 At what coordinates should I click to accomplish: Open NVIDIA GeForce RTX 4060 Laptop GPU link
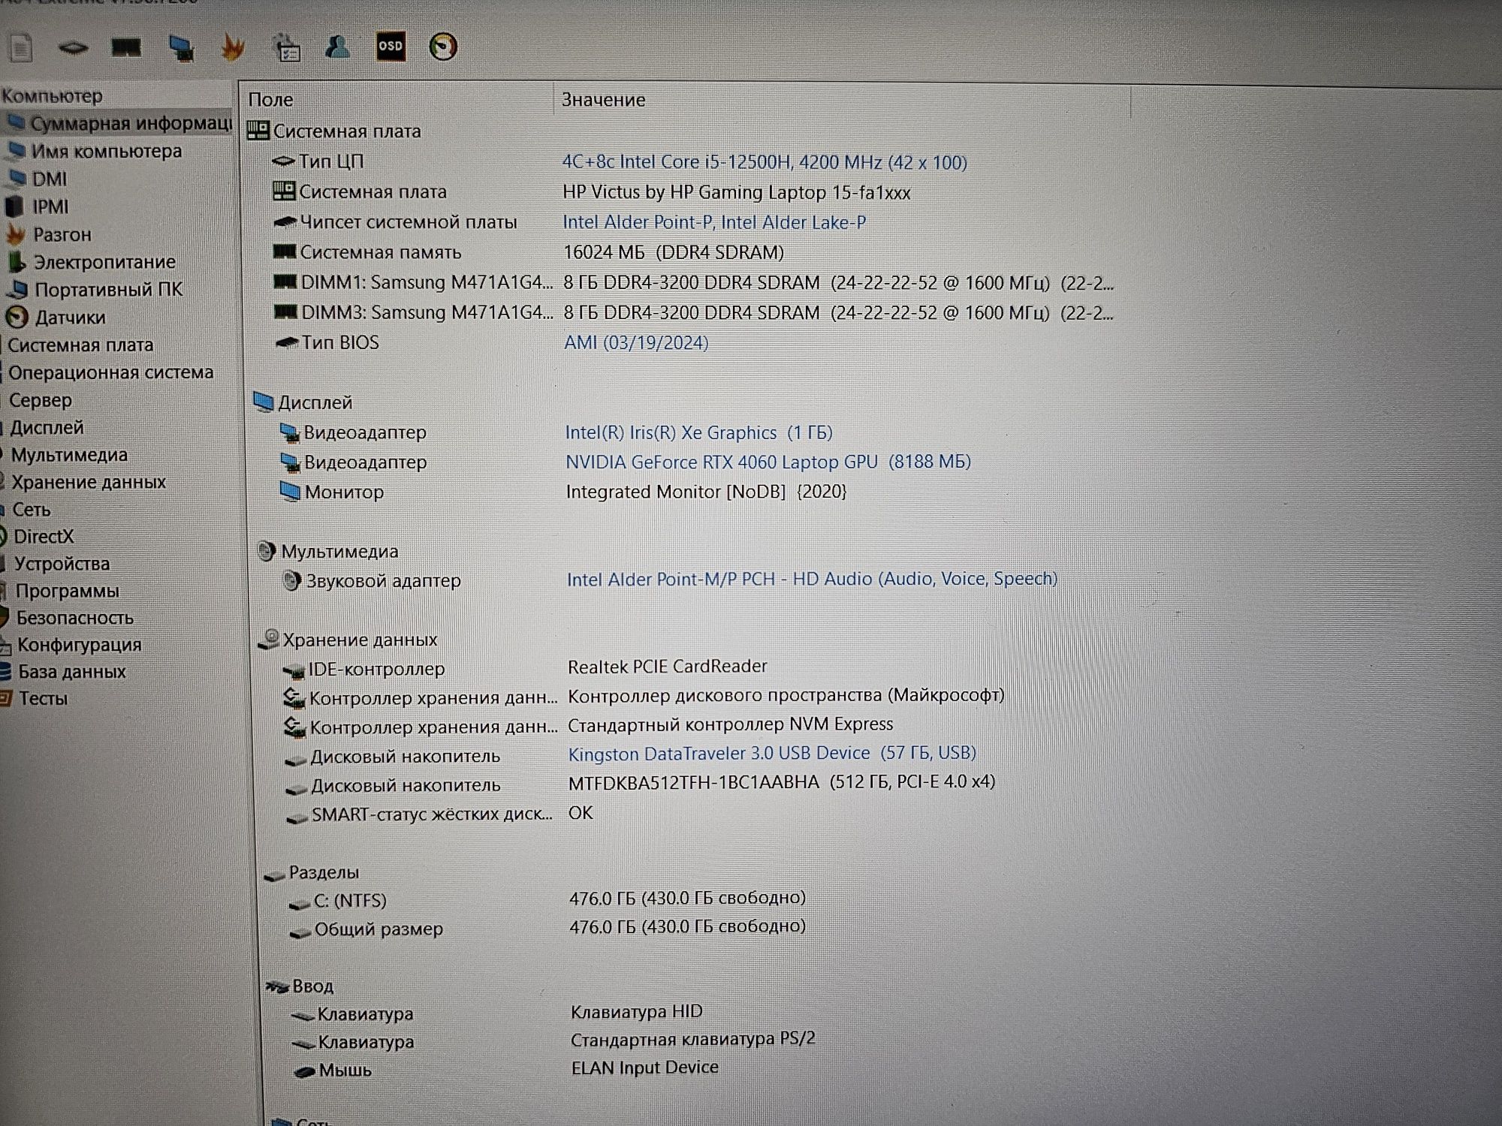coord(768,462)
